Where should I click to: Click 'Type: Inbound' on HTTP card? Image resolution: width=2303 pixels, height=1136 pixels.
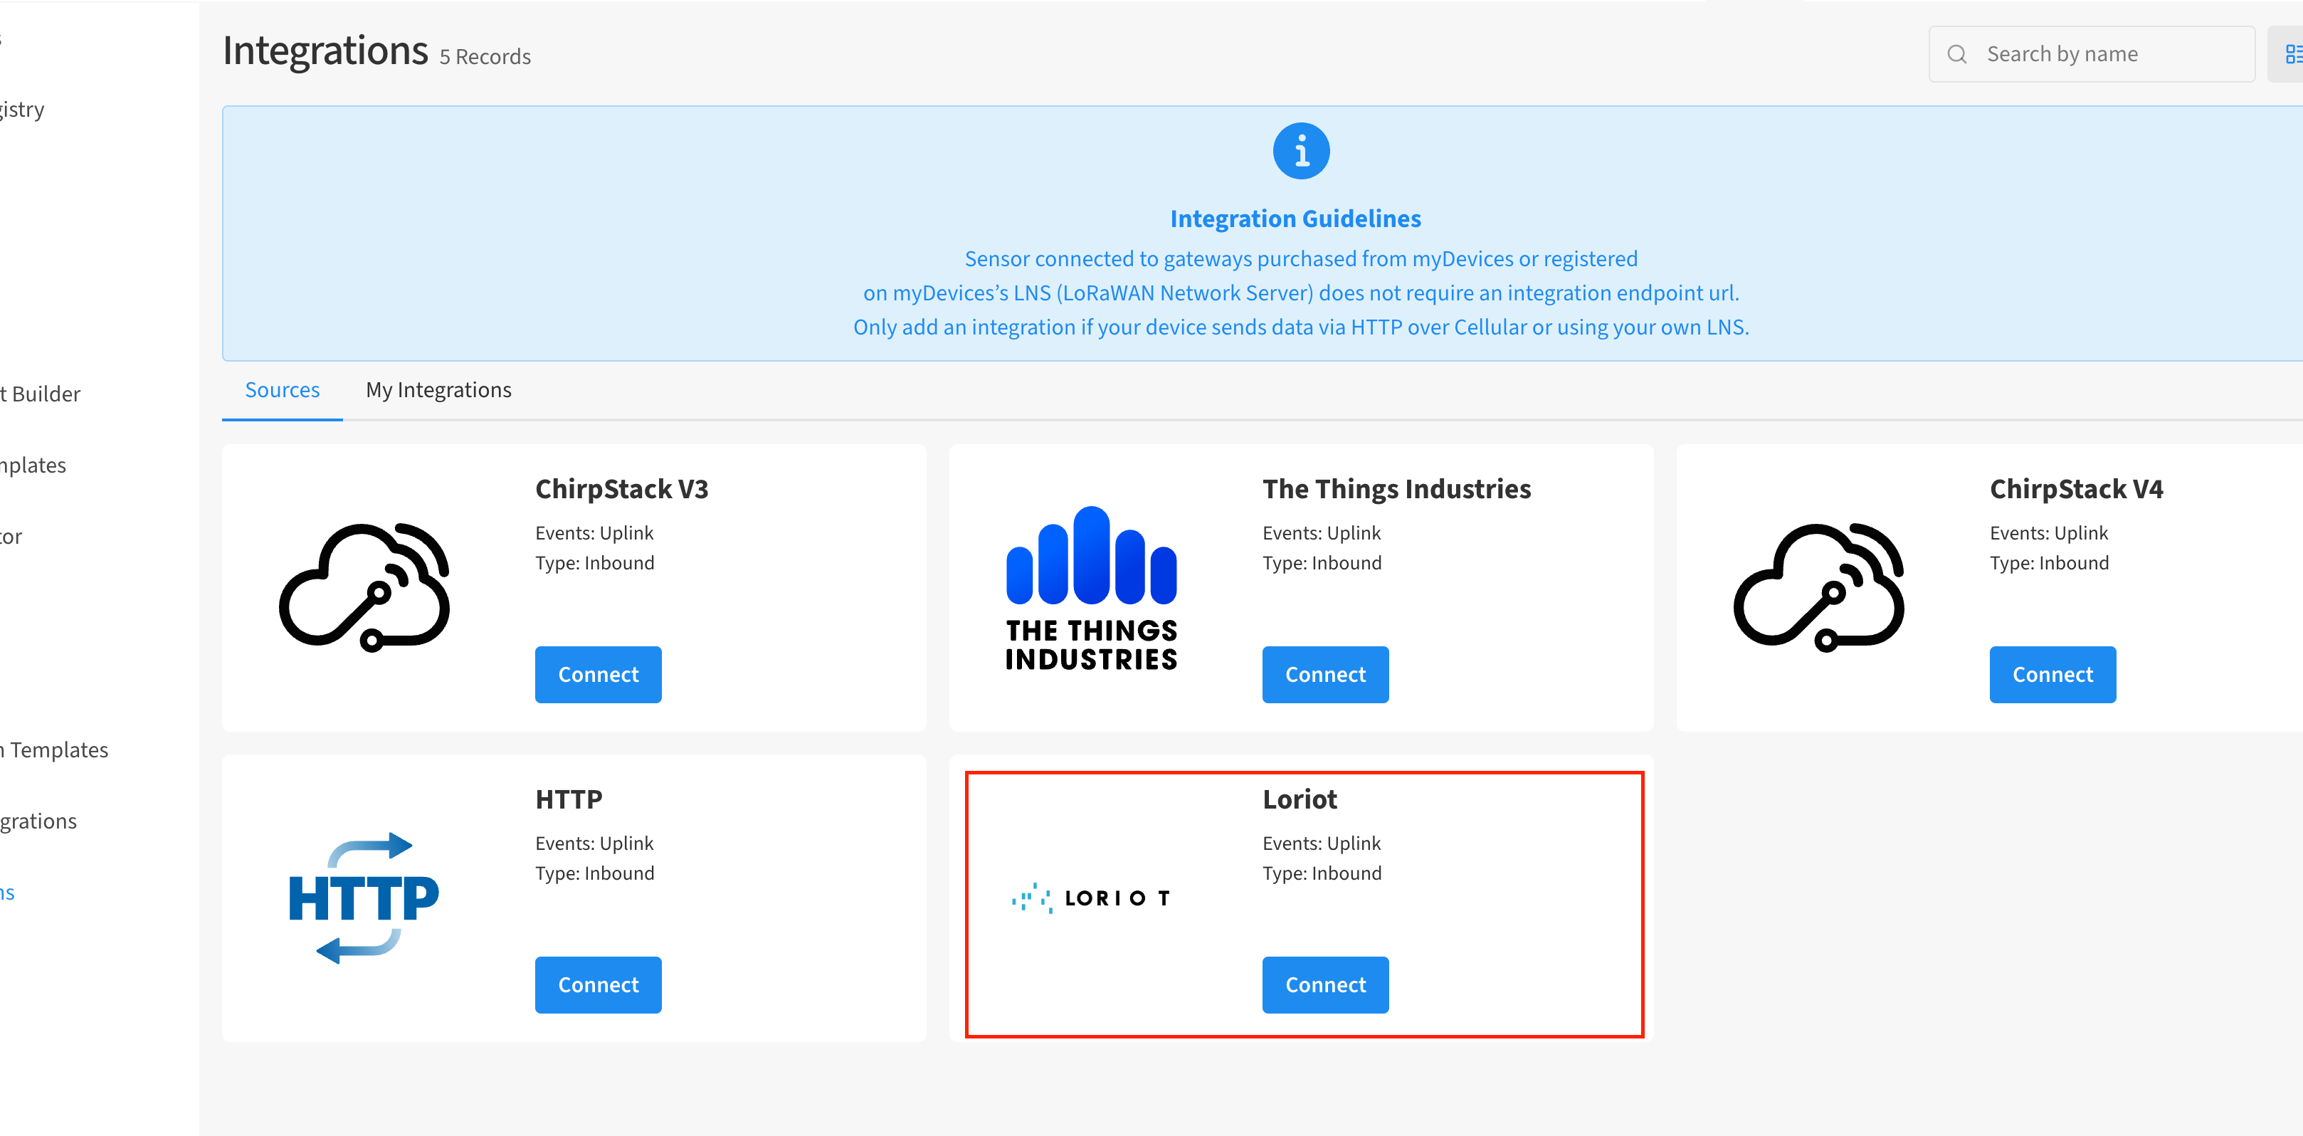[x=594, y=874]
